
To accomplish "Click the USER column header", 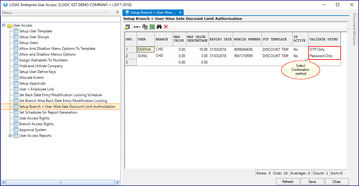I will pyautogui.click(x=146, y=39).
